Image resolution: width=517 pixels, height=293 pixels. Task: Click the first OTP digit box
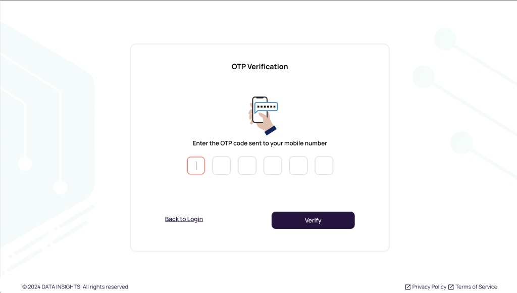click(x=196, y=165)
